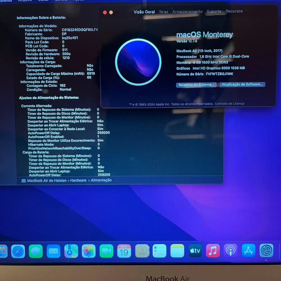Viewport: 281px width, 281px height.
Task: Open Safari from the Dock
Action: pos(18,251)
